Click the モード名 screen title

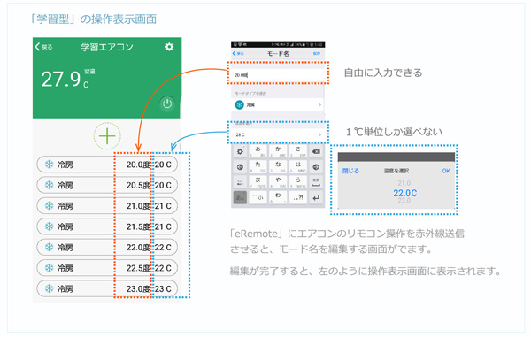coord(278,53)
